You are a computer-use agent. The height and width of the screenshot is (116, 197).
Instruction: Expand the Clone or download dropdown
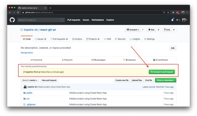[166, 80]
